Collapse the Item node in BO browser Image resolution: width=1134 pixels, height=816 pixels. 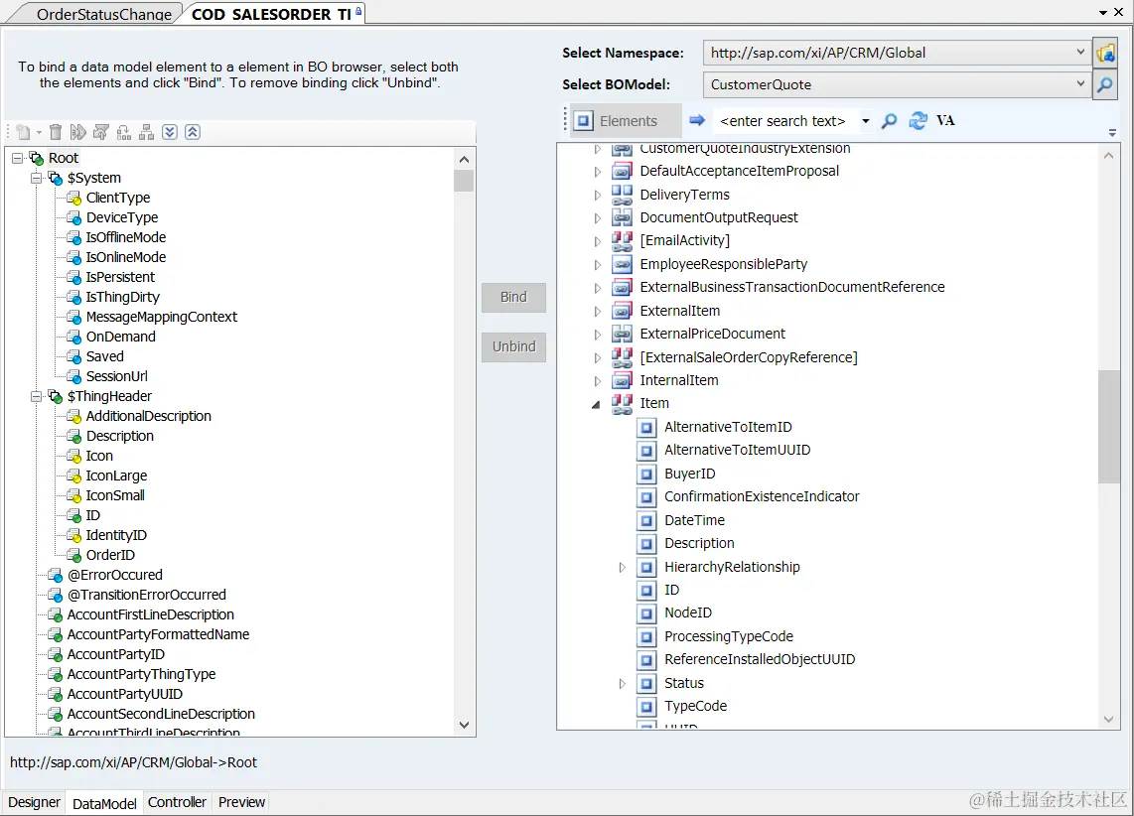[x=596, y=405]
